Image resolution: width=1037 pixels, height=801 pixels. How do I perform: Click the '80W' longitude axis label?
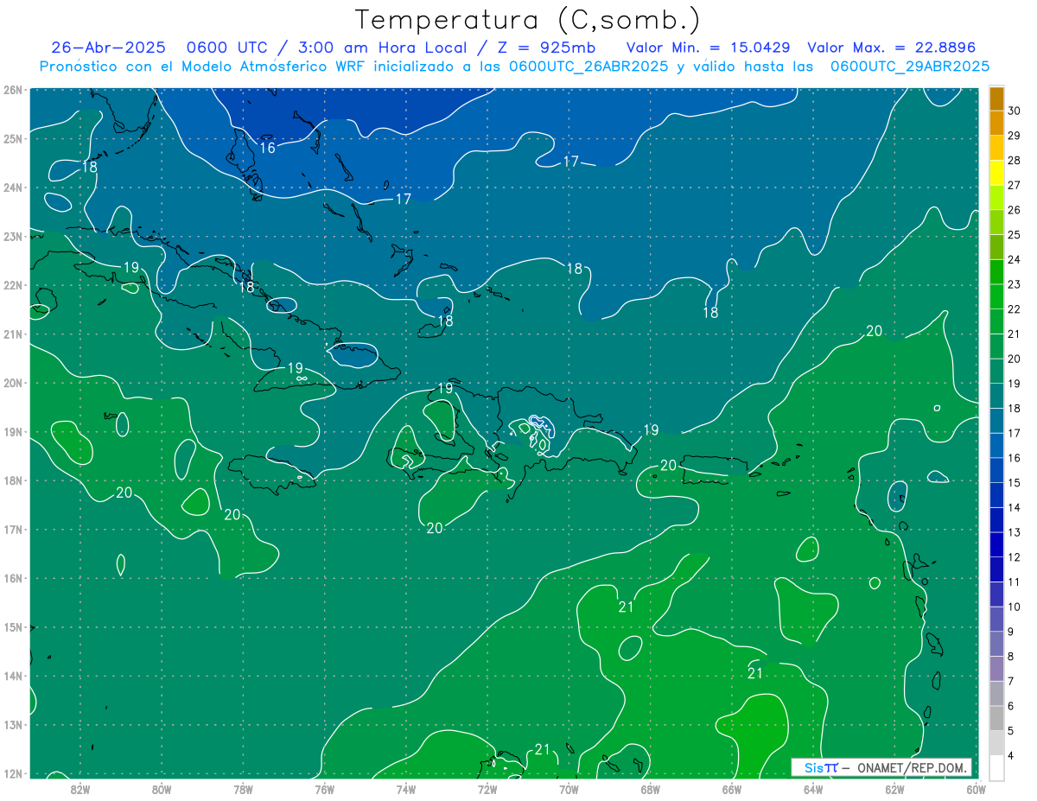[162, 788]
